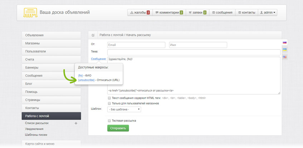
Task: Focus the sender Email input field
Action: click(136, 45)
